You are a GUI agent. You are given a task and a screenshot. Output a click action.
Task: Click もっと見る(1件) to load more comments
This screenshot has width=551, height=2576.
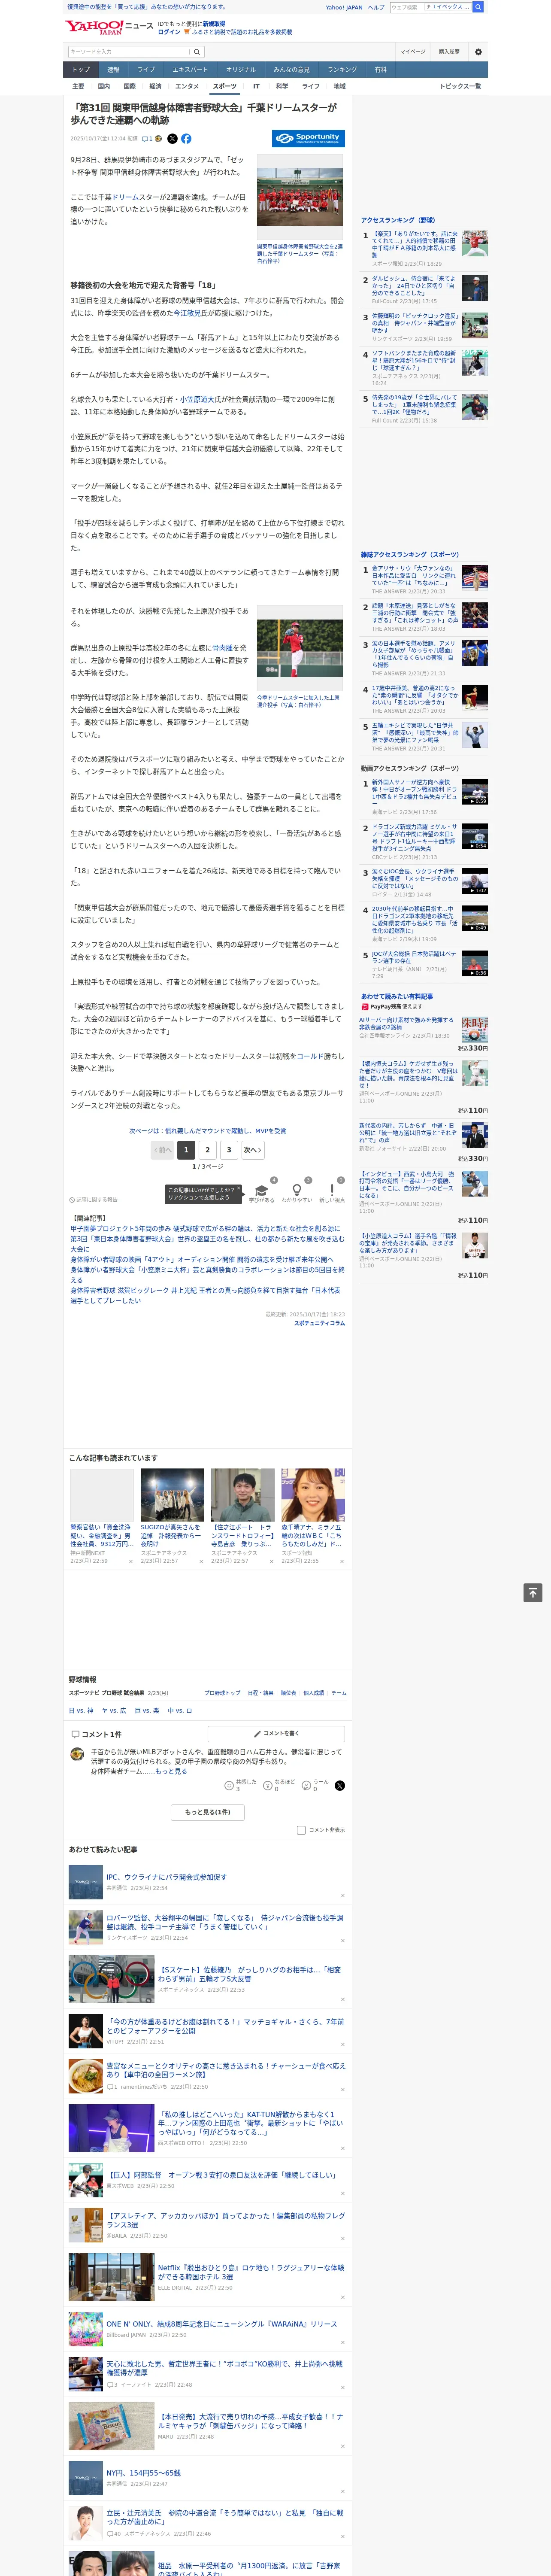(x=208, y=1812)
